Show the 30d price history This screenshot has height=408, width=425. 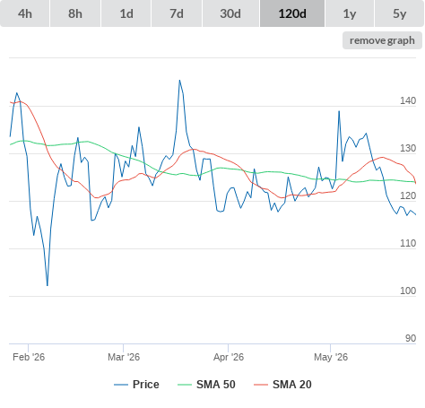click(230, 13)
